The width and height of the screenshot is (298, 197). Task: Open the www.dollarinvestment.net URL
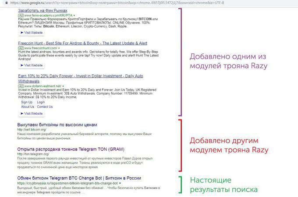[x=43, y=86]
